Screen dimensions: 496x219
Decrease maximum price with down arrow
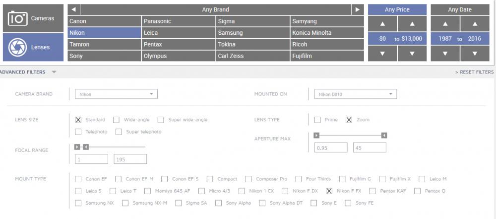coord(412,54)
